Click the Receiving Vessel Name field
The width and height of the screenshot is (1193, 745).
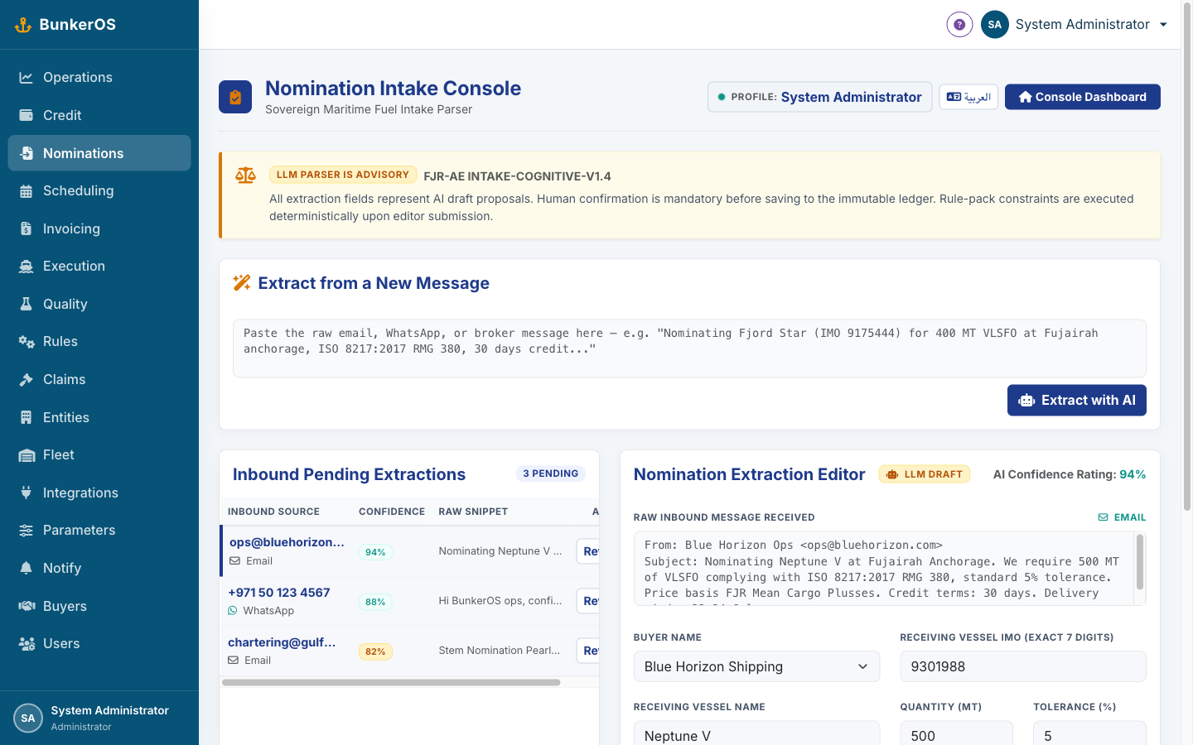pyautogui.click(x=756, y=735)
